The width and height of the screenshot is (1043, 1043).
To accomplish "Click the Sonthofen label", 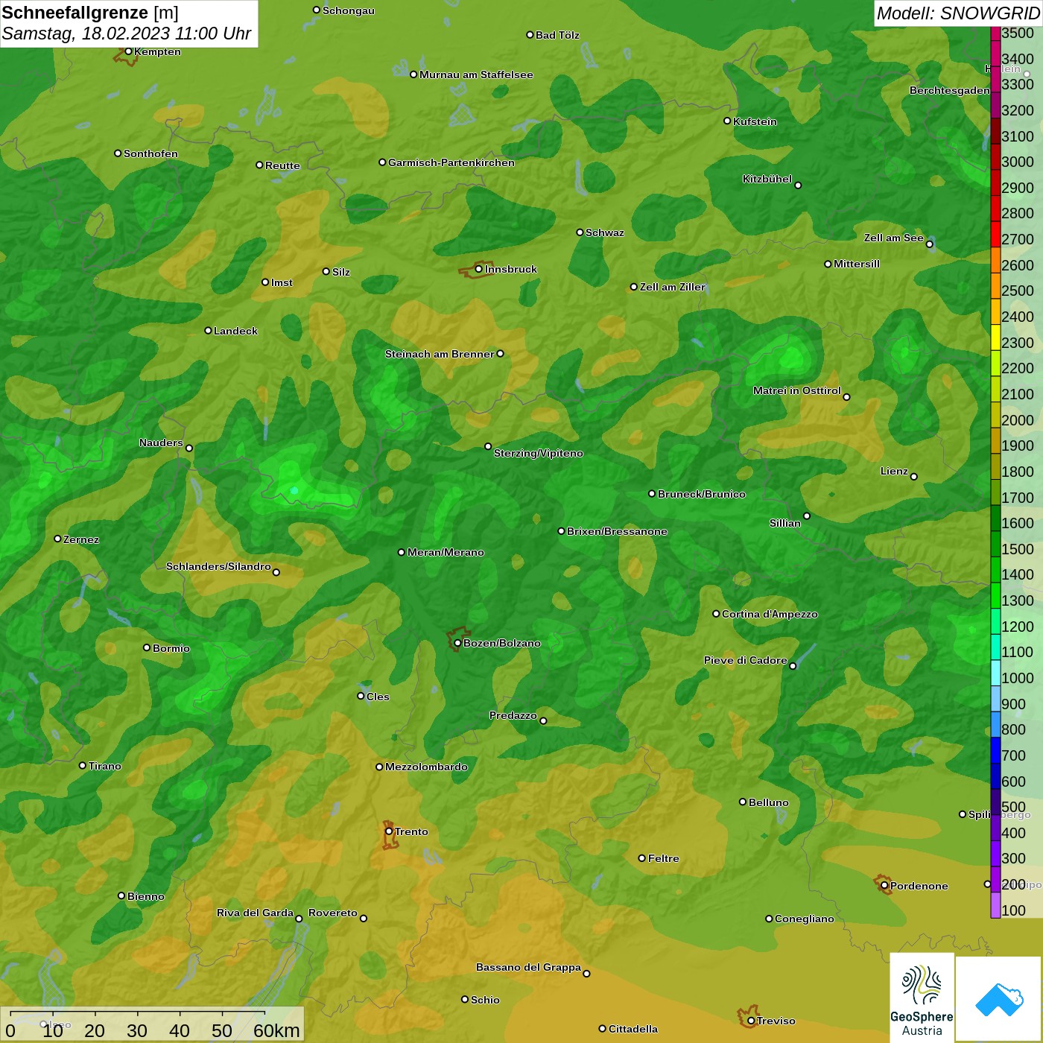I will tap(151, 153).
